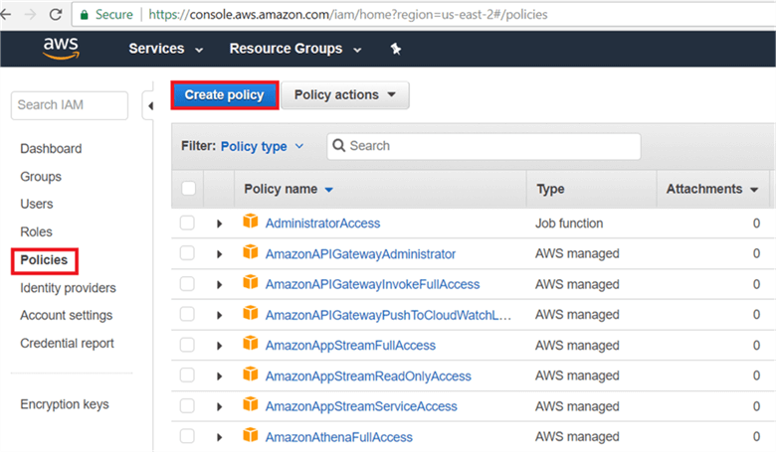Click the pushpin shortcut icon

tap(395, 49)
